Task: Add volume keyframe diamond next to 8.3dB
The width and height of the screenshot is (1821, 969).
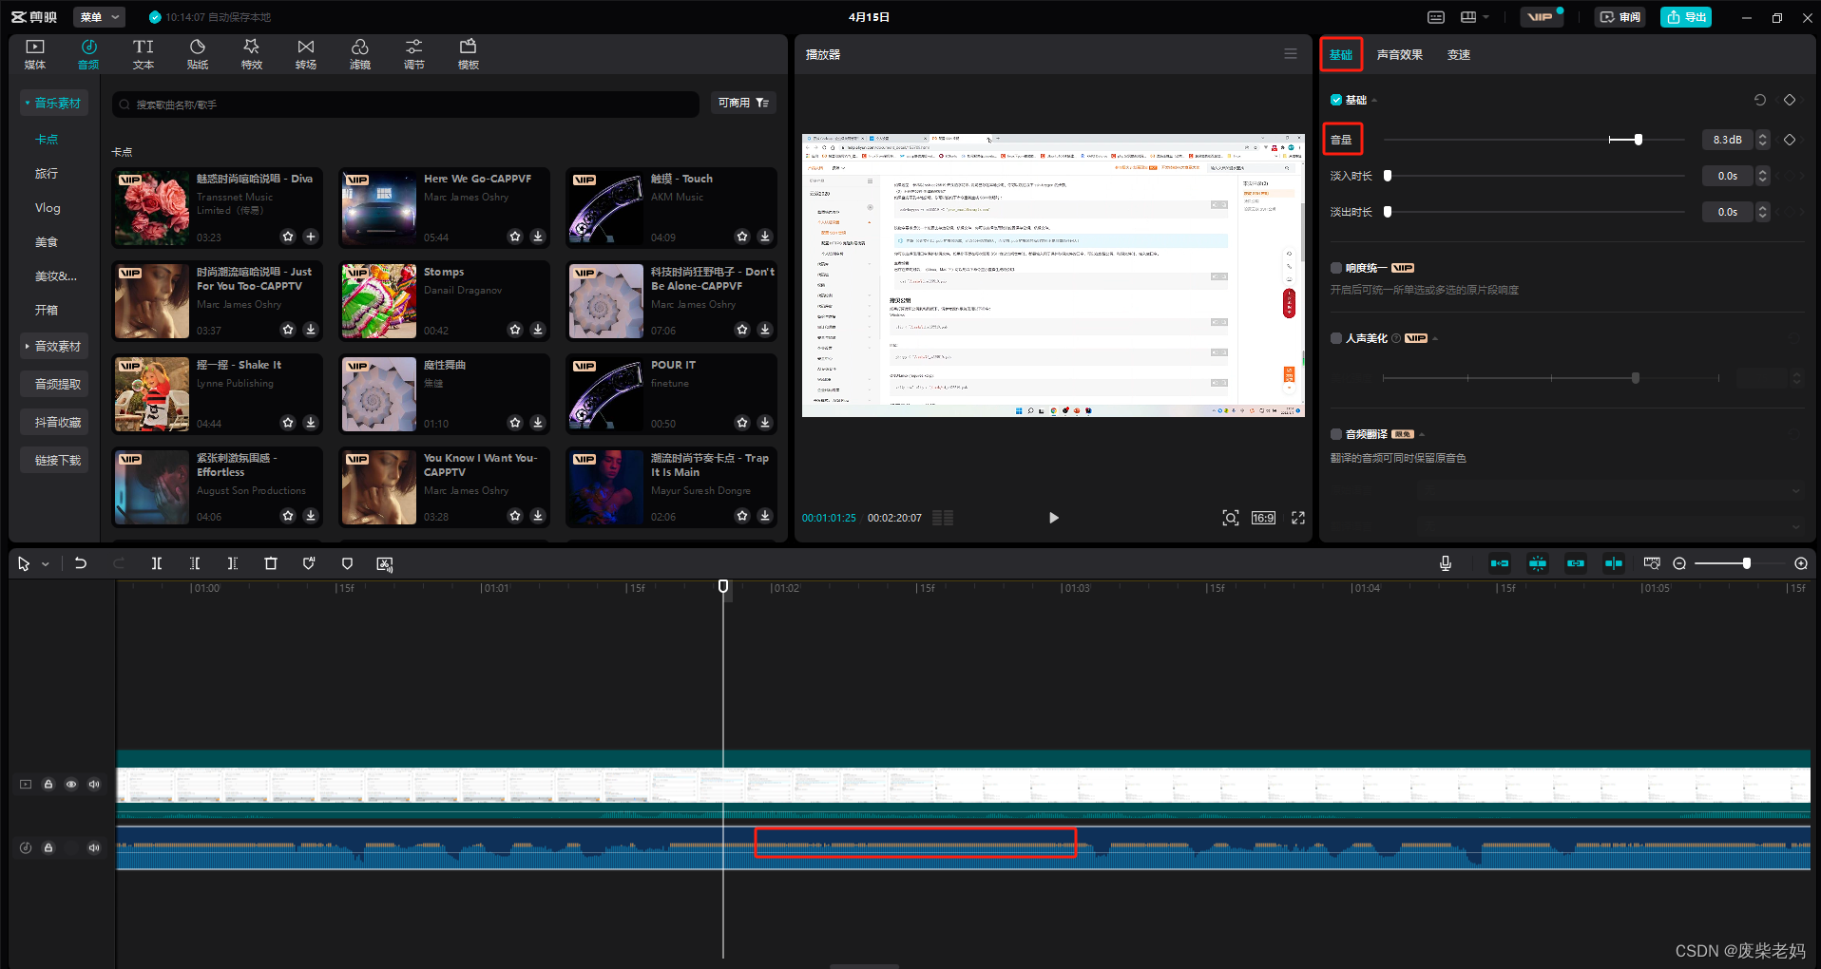Action: pos(1790,140)
